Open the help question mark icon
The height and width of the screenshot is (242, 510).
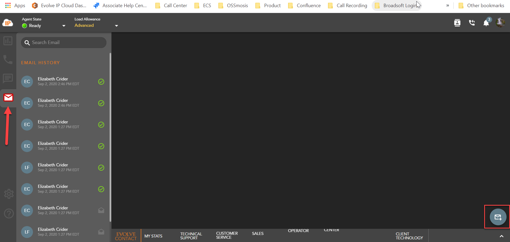coord(9,213)
